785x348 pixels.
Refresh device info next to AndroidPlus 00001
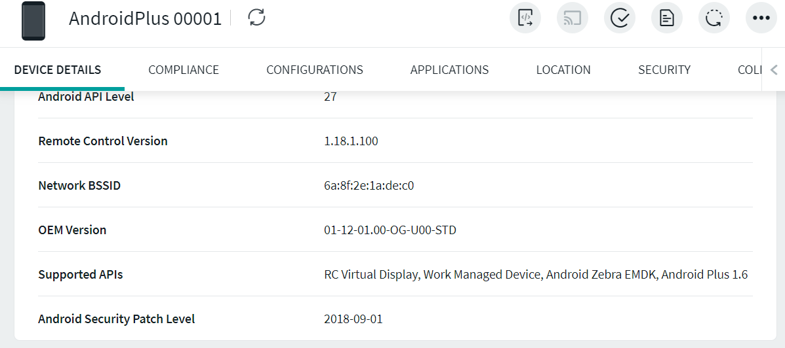[x=256, y=18]
